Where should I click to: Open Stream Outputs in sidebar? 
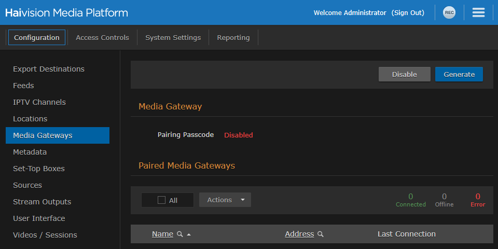pyautogui.click(x=42, y=202)
